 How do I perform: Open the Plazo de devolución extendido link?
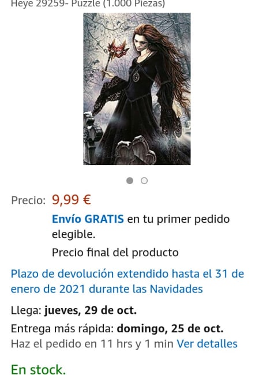[x=127, y=282]
